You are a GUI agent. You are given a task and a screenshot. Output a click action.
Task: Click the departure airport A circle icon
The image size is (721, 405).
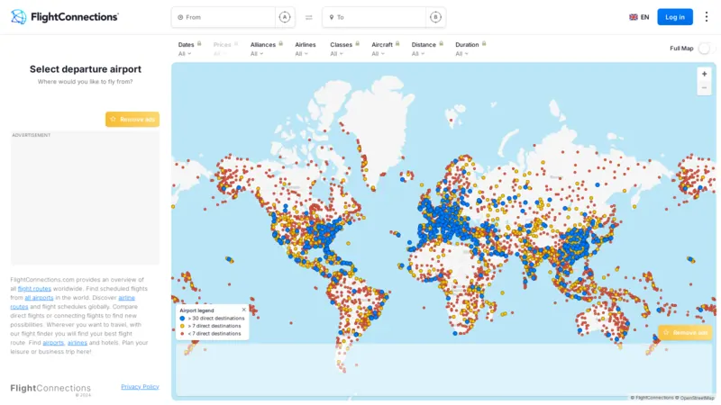coord(285,17)
